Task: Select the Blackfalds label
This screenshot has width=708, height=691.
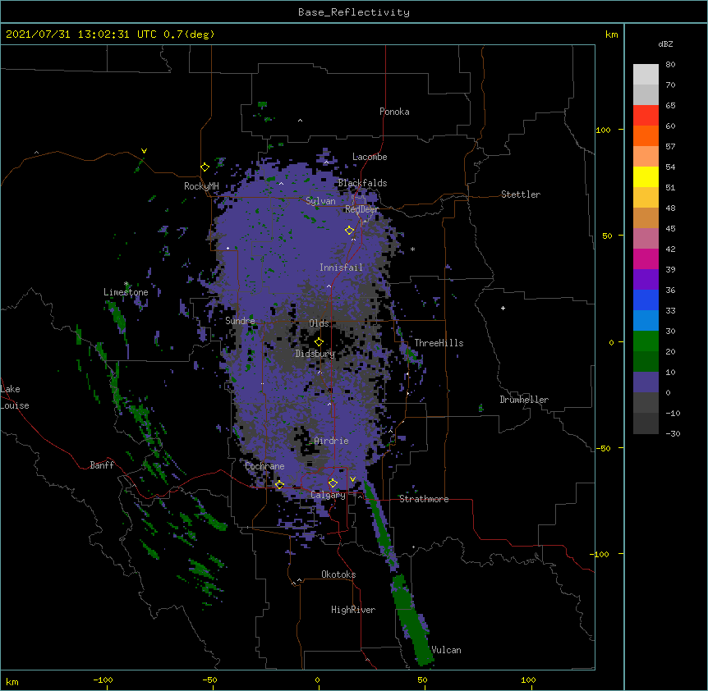Action: [x=362, y=183]
